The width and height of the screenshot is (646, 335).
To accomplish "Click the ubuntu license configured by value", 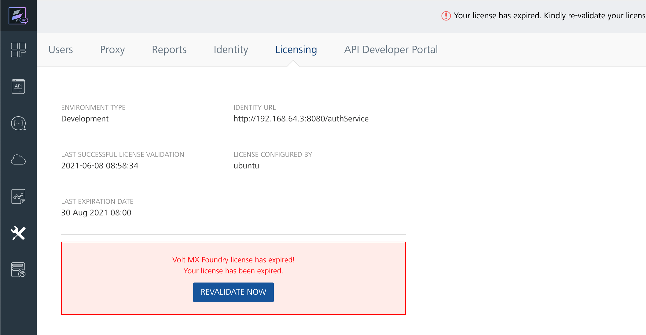I will [x=246, y=166].
